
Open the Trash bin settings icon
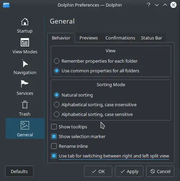tap(25, 105)
